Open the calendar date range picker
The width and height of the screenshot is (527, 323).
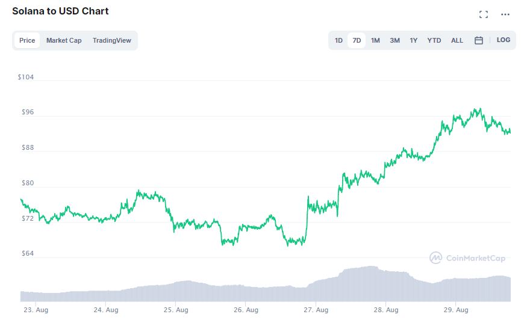479,40
